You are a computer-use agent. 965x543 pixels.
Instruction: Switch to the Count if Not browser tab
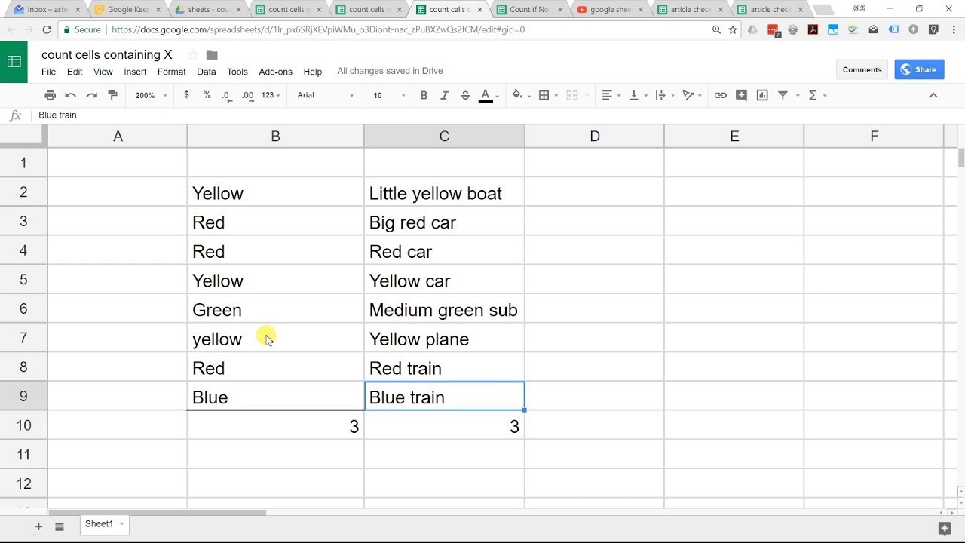(529, 10)
